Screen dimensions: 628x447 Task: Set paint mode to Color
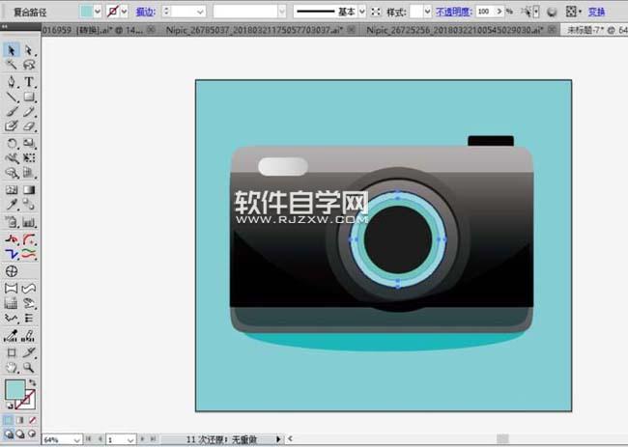point(8,420)
